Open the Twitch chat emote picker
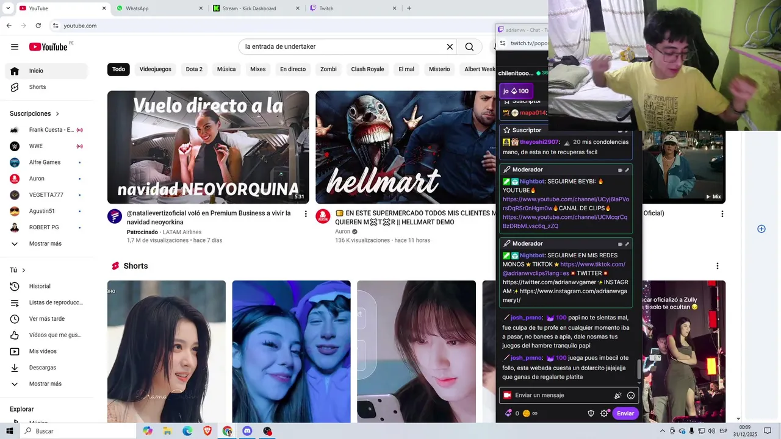 click(x=631, y=396)
